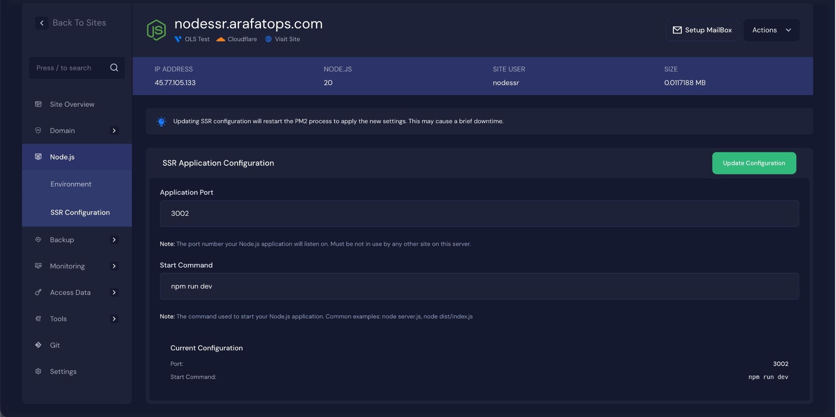Viewport: 836px width, 417px height.
Task: Open the Environment submenu item
Action: 71,184
